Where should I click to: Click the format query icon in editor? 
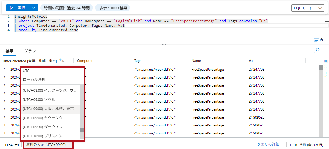316,40
